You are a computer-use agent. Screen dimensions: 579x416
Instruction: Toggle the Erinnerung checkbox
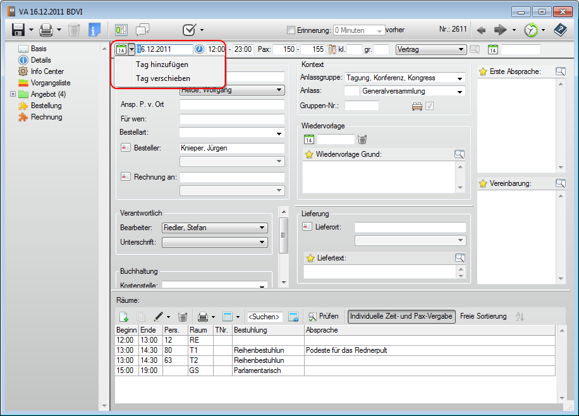(x=291, y=30)
